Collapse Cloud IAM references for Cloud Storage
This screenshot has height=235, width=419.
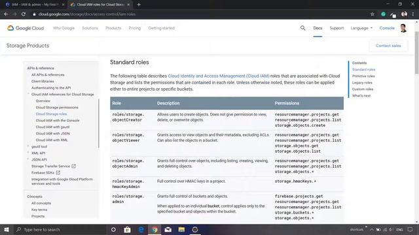[28, 94]
